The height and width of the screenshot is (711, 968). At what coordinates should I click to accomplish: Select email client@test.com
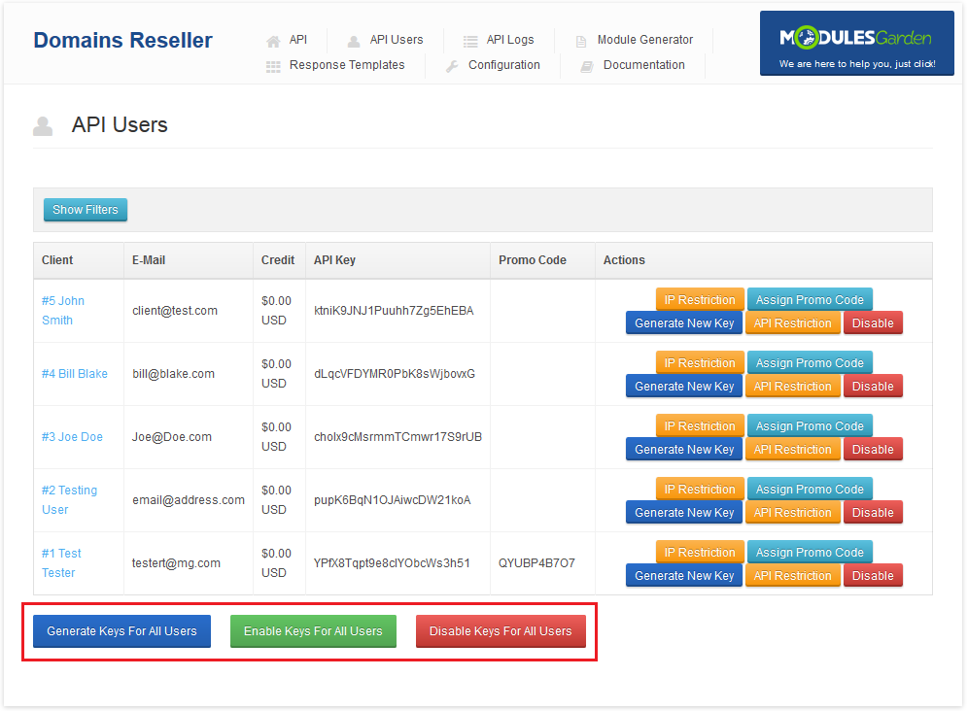[175, 311]
